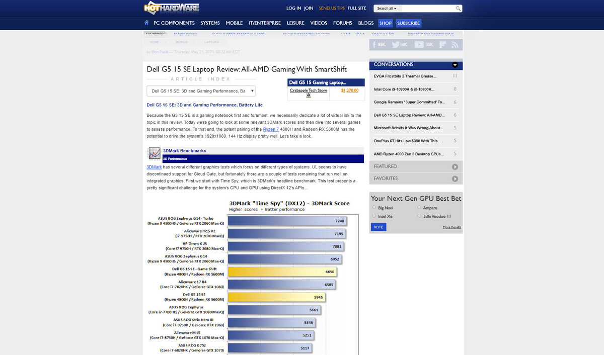Click the Shop button in the nav bar
The height and width of the screenshot is (355, 604).
point(386,23)
